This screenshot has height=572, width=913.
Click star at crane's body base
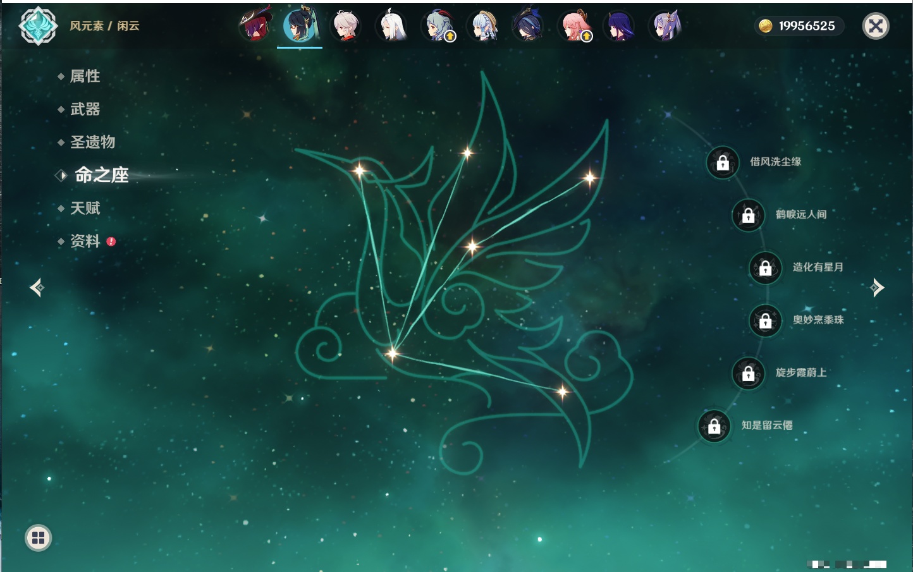[392, 353]
